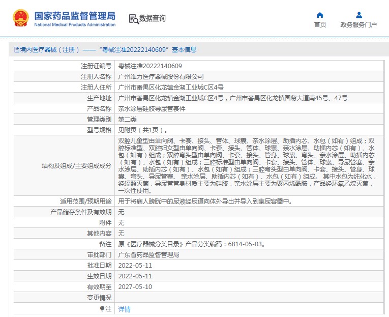Click National Medical Products Administration subtitle
The width and height of the screenshot is (389, 317).
pyautogui.click(x=75, y=24)
